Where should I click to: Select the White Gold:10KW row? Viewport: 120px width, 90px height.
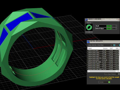click(103, 66)
